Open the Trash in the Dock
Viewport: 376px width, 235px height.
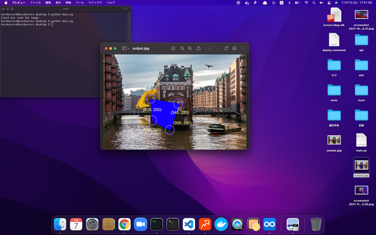click(316, 225)
